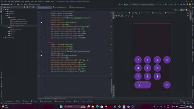Click the green Debug app bug icon

(166, 4)
